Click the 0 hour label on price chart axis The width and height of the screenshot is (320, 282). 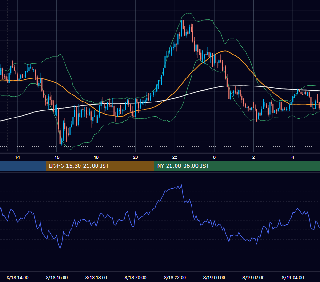[214, 157]
